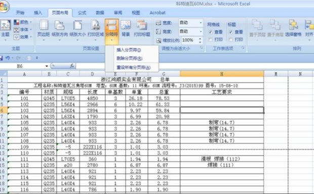Screen dimensions: 314x194
Task: Click the 材质 cell of row 14
Action: pyautogui.click(x=49, y=159)
